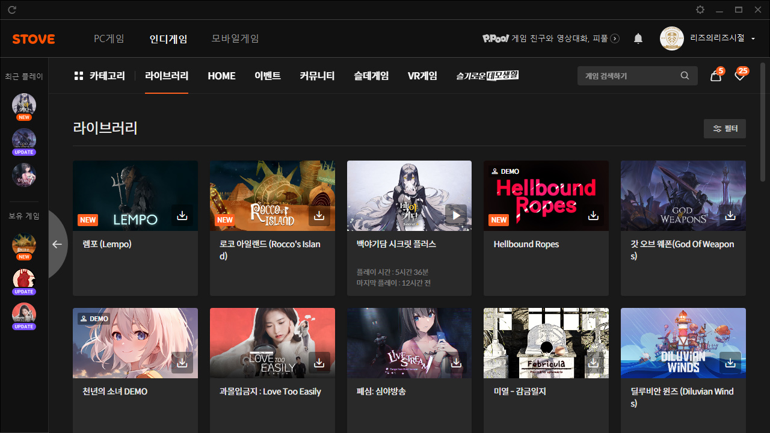Click the 폐심: 심야방송 title
Image resolution: width=770 pixels, height=433 pixels.
(381, 392)
